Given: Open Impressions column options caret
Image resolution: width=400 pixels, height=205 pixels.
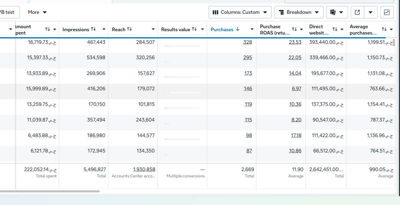Looking at the screenshot, I should click(x=104, y=29).
